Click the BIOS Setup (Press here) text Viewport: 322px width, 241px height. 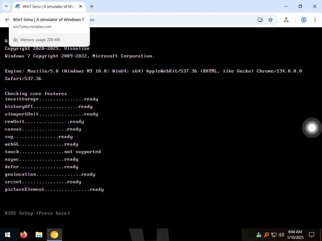pos(37,213)
